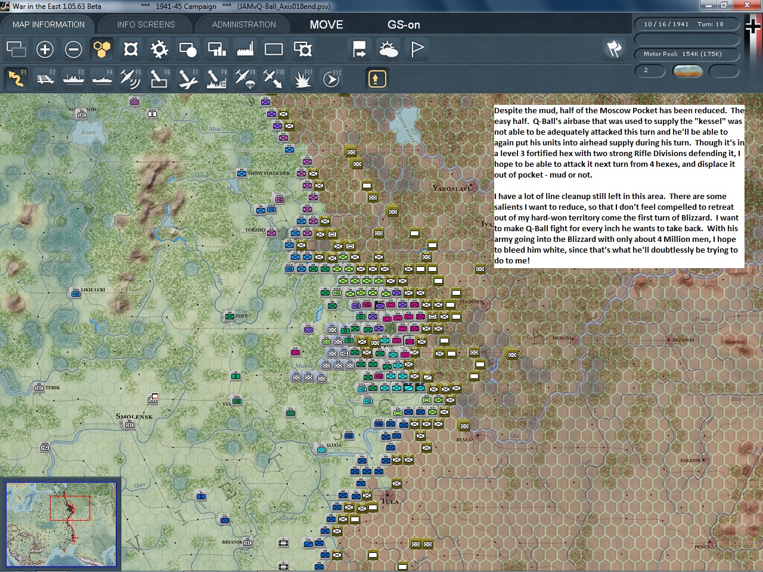Select Bomb airfield mode (F7) icon

[x=188, y=79]
